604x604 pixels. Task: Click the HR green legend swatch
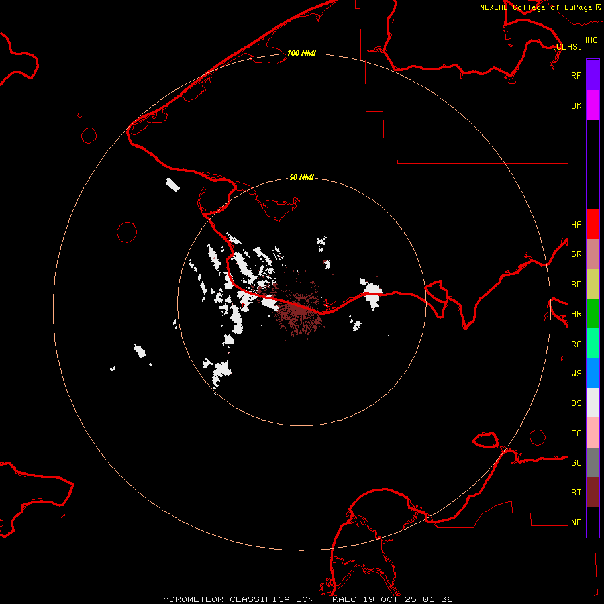pyautogui.click(x=593, y=313)
